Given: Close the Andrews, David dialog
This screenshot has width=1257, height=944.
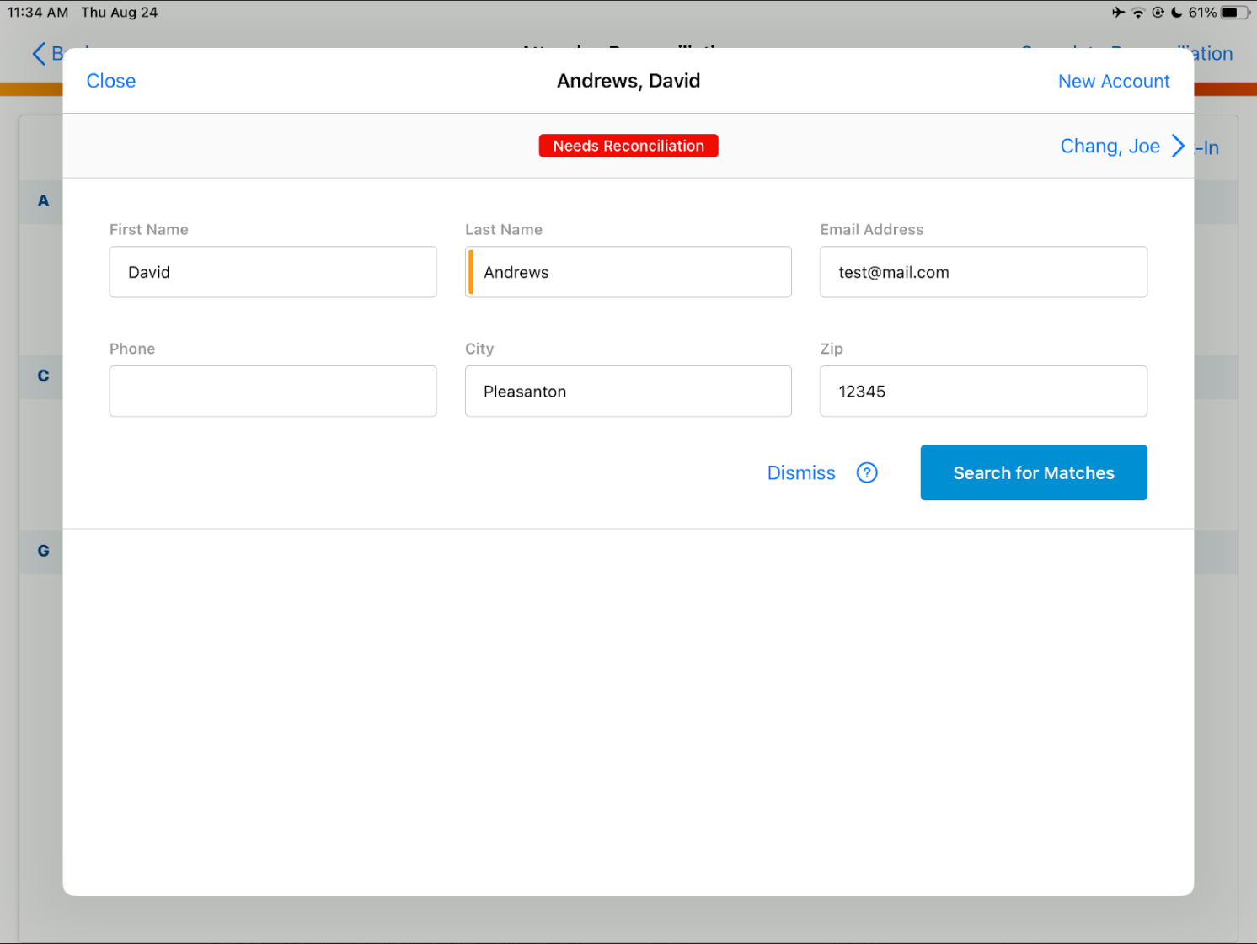Looking at the screenshot, I should [x=111, y=81].
